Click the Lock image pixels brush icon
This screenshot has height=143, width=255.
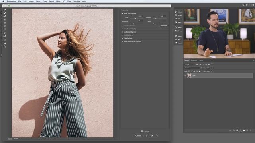coord(192,71)
